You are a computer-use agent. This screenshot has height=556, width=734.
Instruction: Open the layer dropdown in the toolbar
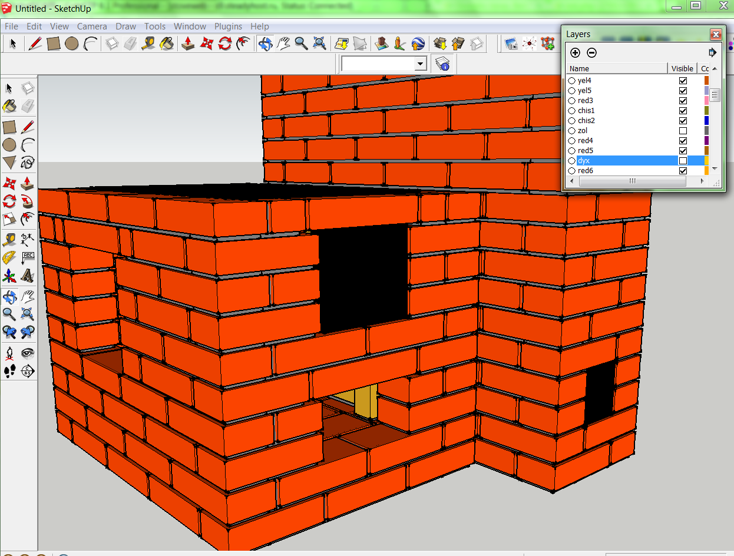[x=420, y=64]
